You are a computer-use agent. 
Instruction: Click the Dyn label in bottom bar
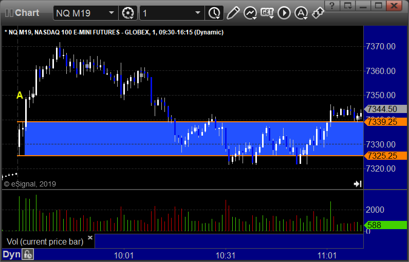(x=11, y=254)
